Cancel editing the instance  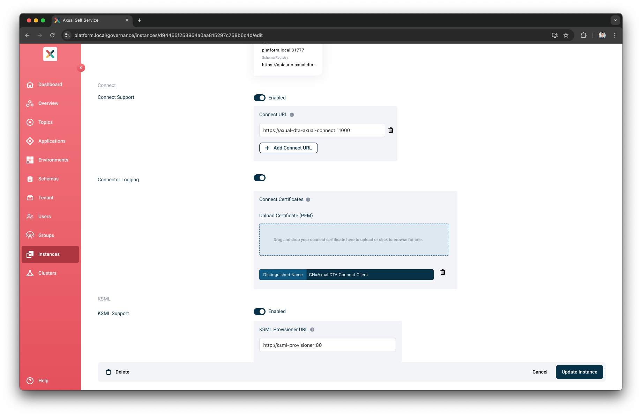click(x=540, y=372)
